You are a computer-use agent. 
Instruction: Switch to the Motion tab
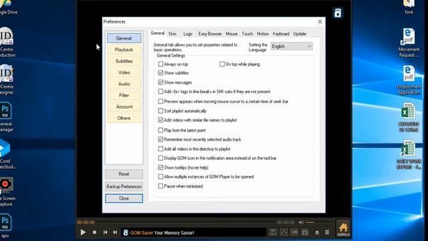pos(263,34)
